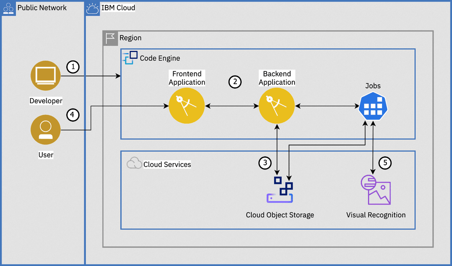Image resolution: width=452 pixels, height=266 pixels.
Task: Select the "Cloud Object Storage" caption
Action: 280,215
